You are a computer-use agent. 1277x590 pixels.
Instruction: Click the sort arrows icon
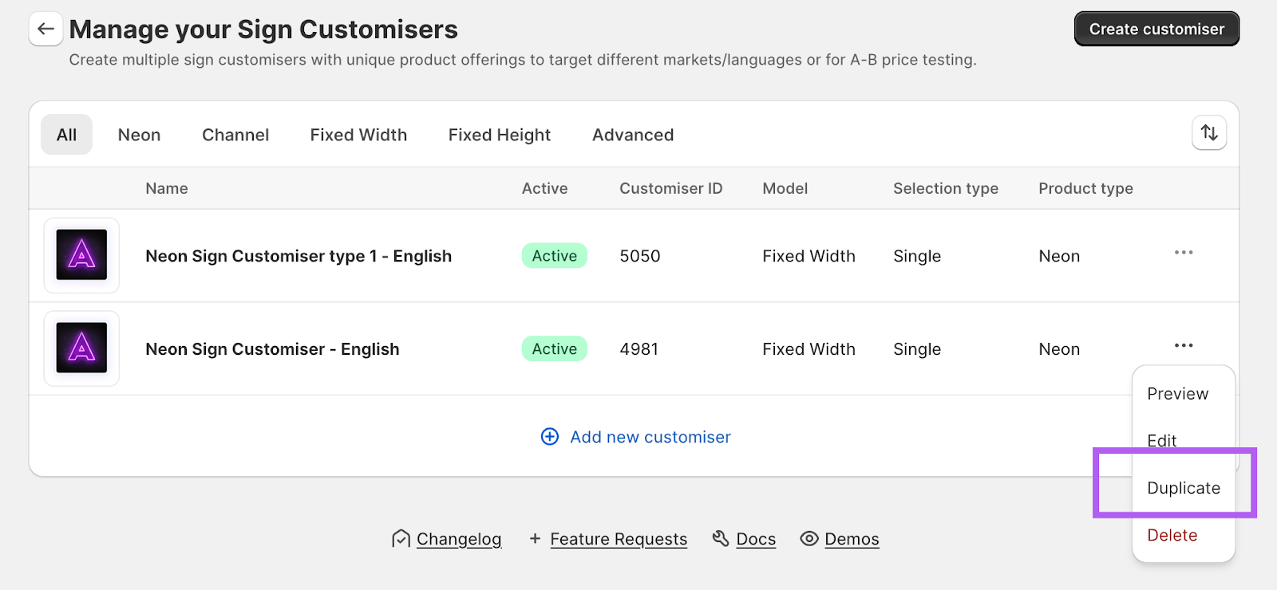(1209, 133)
